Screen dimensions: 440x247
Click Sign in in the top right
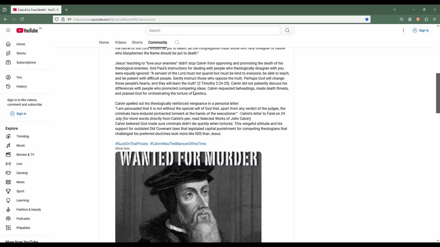[421, 31]
